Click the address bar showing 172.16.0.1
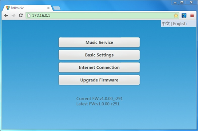 [x=102, y=16]
